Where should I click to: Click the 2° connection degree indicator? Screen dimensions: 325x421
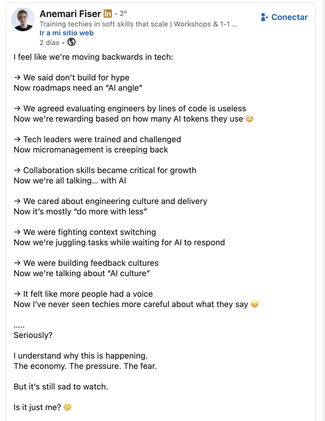click(123, 14)
